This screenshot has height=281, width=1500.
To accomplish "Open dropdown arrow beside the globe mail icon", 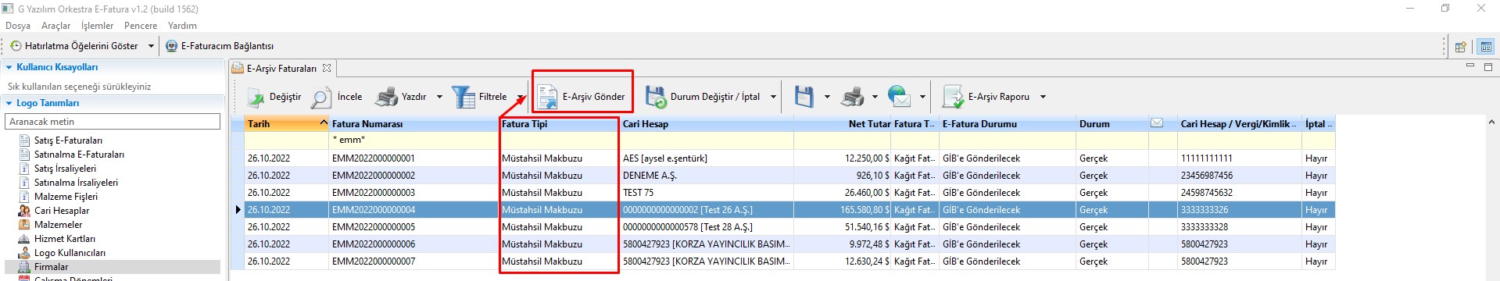I will coord(922,98).
